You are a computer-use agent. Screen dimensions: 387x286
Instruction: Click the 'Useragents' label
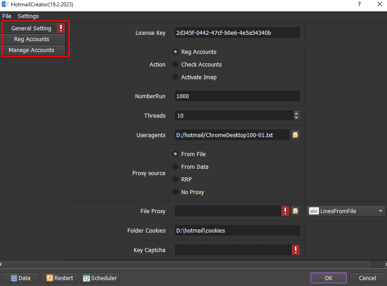coord(151,135)
